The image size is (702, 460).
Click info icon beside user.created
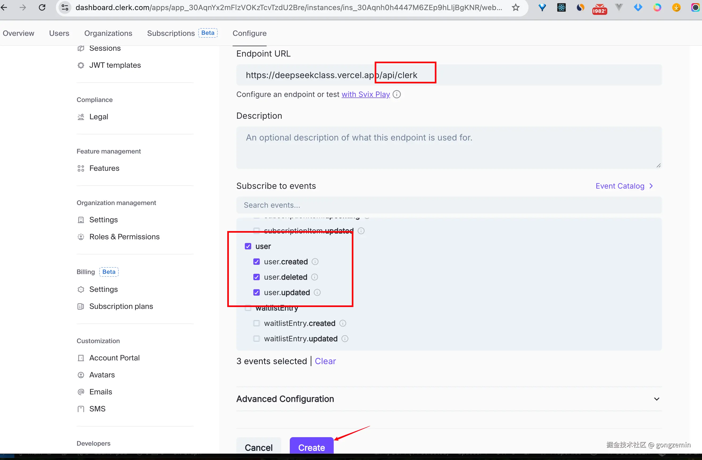315,262
